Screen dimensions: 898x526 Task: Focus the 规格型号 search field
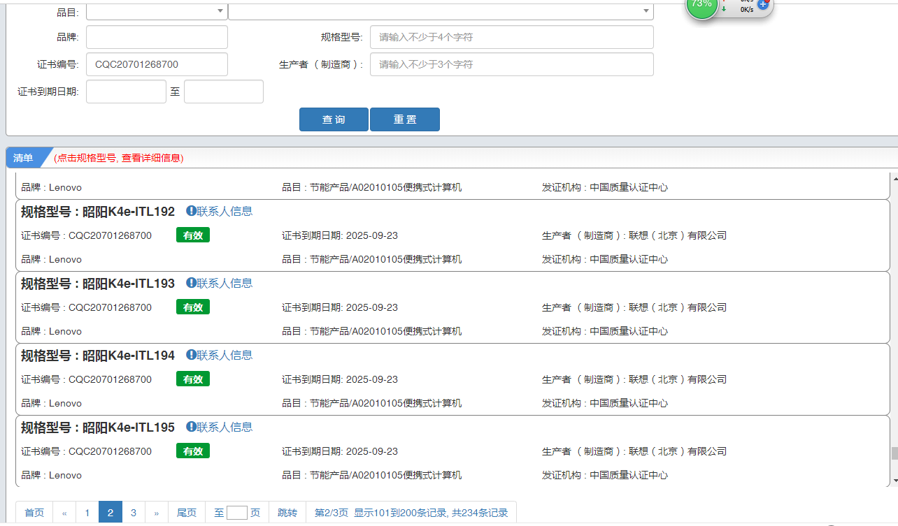[x=512, y=37]
